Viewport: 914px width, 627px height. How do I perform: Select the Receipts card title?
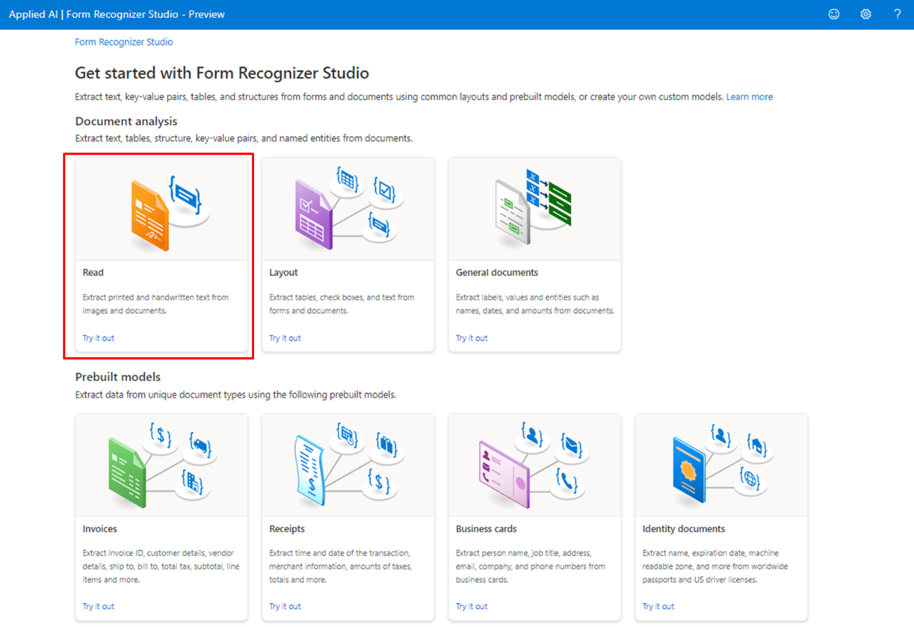click(x=286, y=529)
